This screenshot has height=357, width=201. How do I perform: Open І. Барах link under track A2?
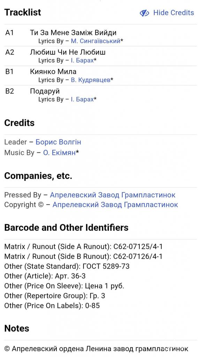(82, 60)
